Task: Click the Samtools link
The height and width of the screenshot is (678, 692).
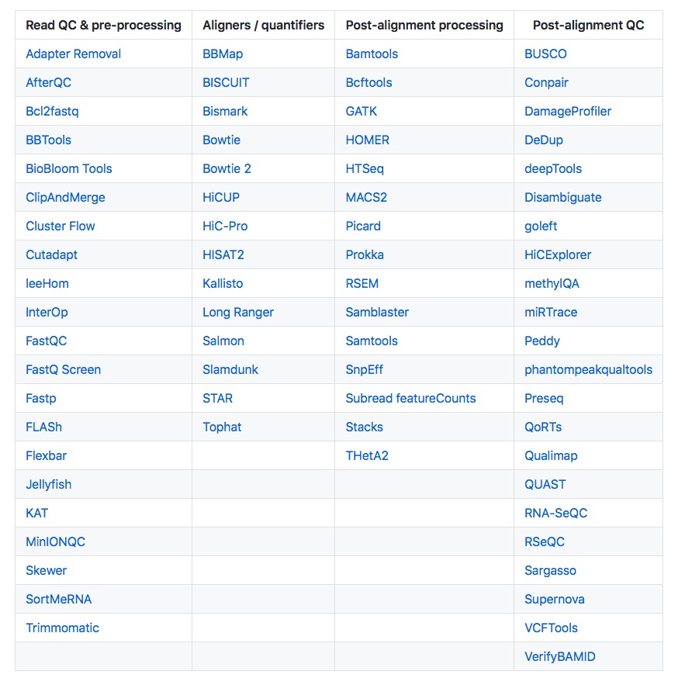Action: coord(372,341)
